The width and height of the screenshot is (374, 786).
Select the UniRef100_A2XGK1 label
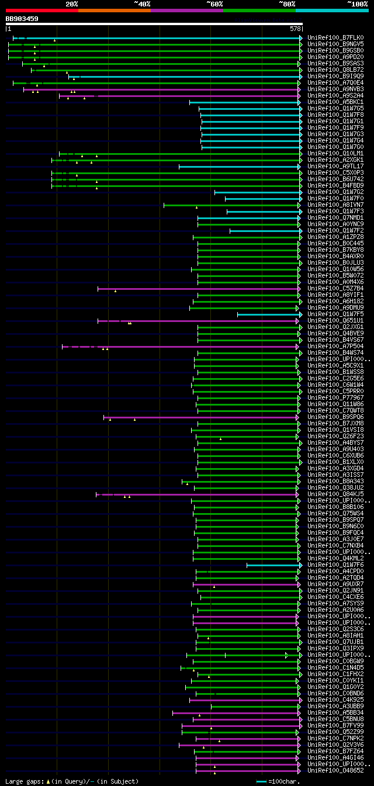click(335, 160)
